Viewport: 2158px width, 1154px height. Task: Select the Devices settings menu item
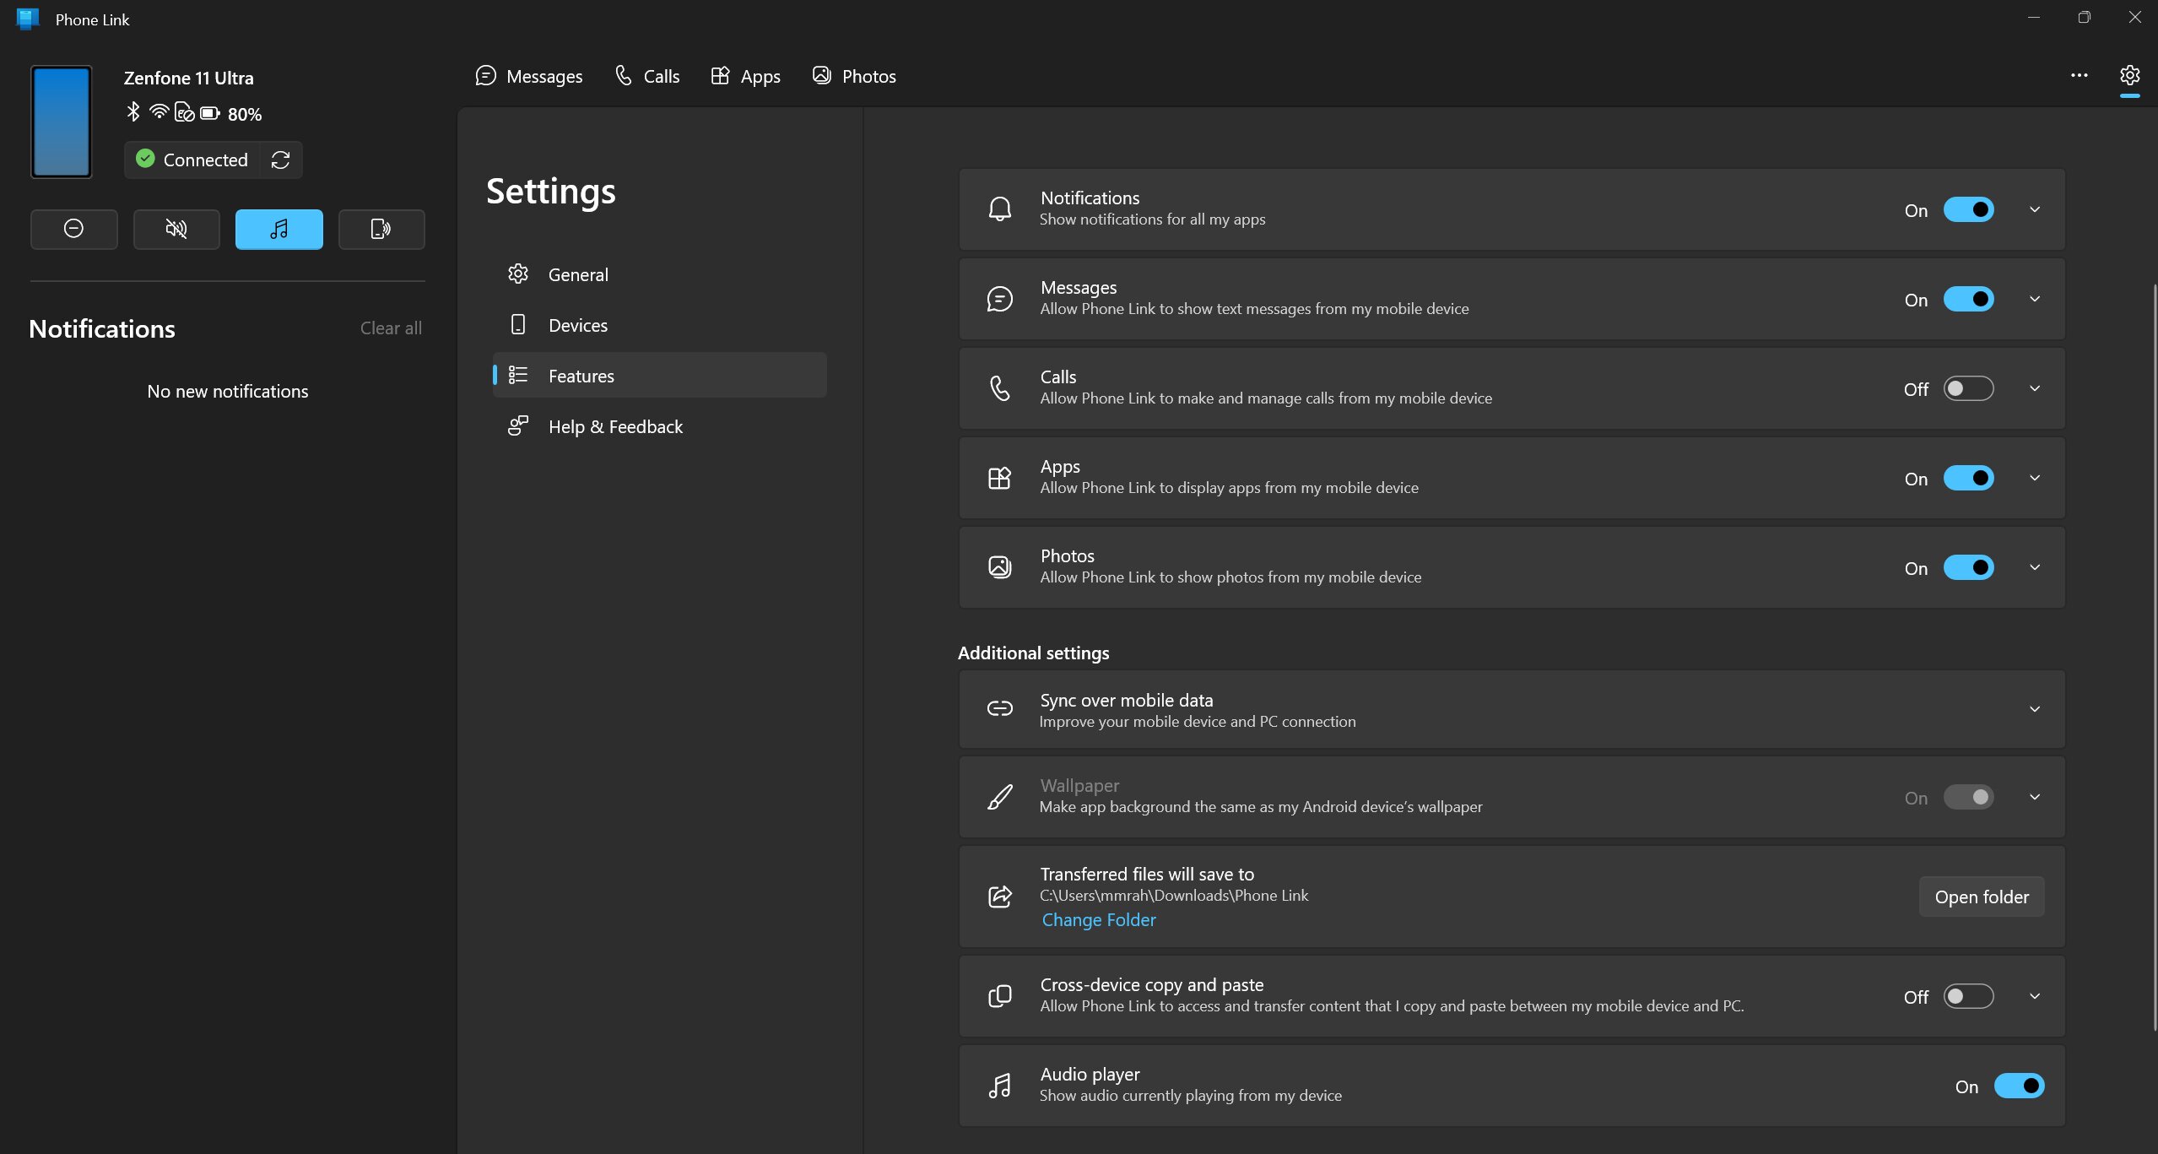pos(576,324)
